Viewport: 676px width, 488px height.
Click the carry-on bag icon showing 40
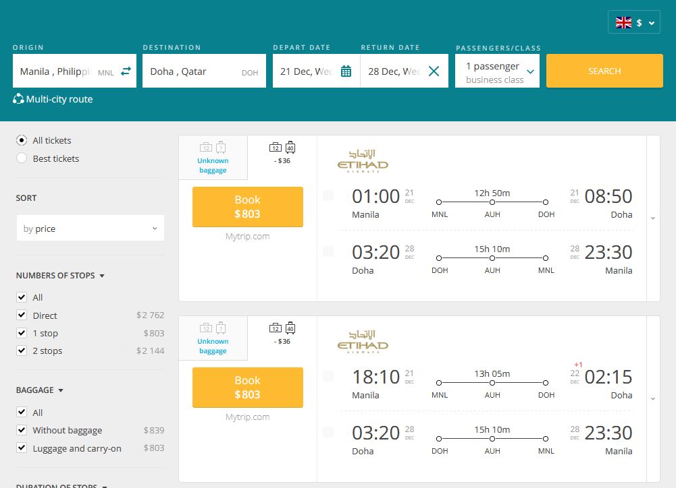[290, 148]
